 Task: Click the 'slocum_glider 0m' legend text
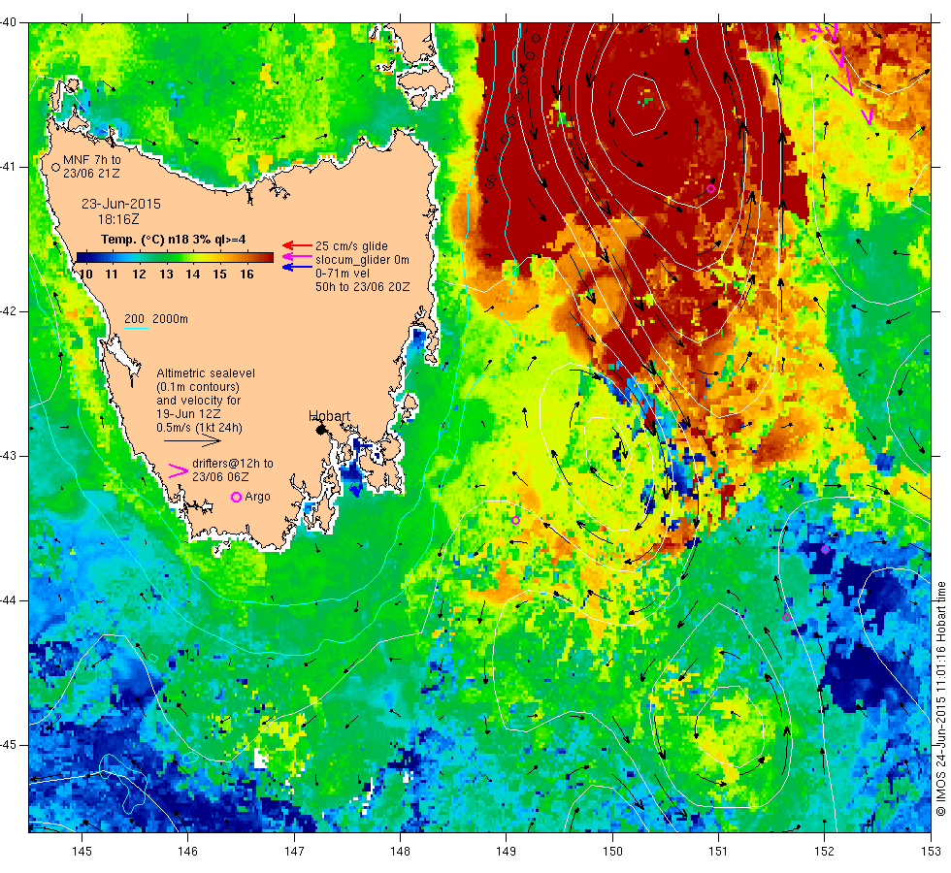(x=362, y=260)
